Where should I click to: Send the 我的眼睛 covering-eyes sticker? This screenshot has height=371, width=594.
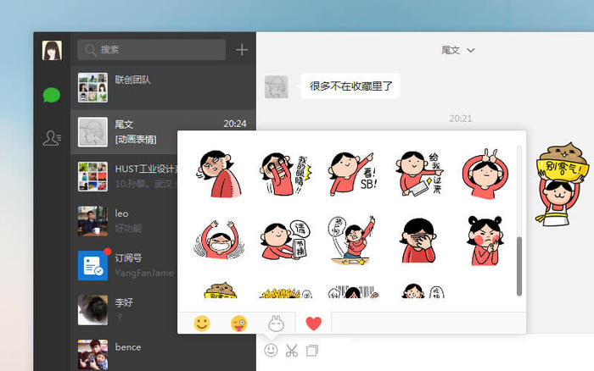285,174
